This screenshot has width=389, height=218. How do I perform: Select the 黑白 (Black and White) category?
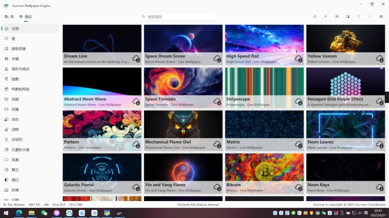click(x=30, y=180)
